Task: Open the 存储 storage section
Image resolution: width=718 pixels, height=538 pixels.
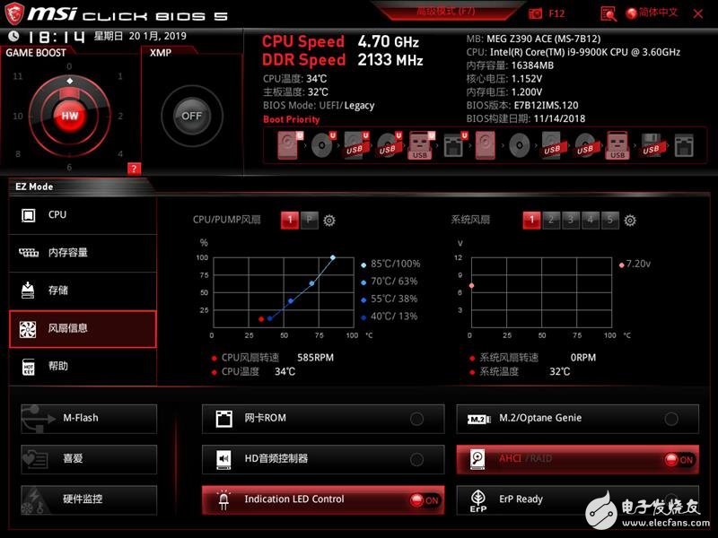Action: point(83,290)
